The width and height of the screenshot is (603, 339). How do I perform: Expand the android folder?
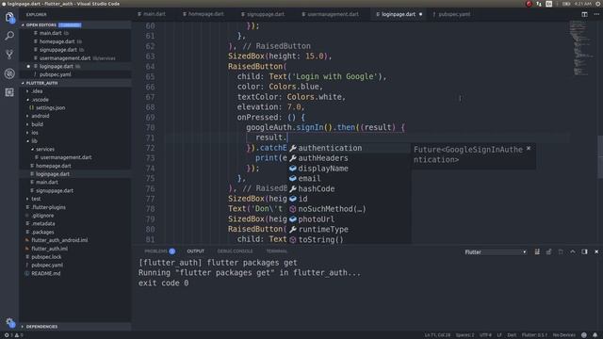point(40,116)
